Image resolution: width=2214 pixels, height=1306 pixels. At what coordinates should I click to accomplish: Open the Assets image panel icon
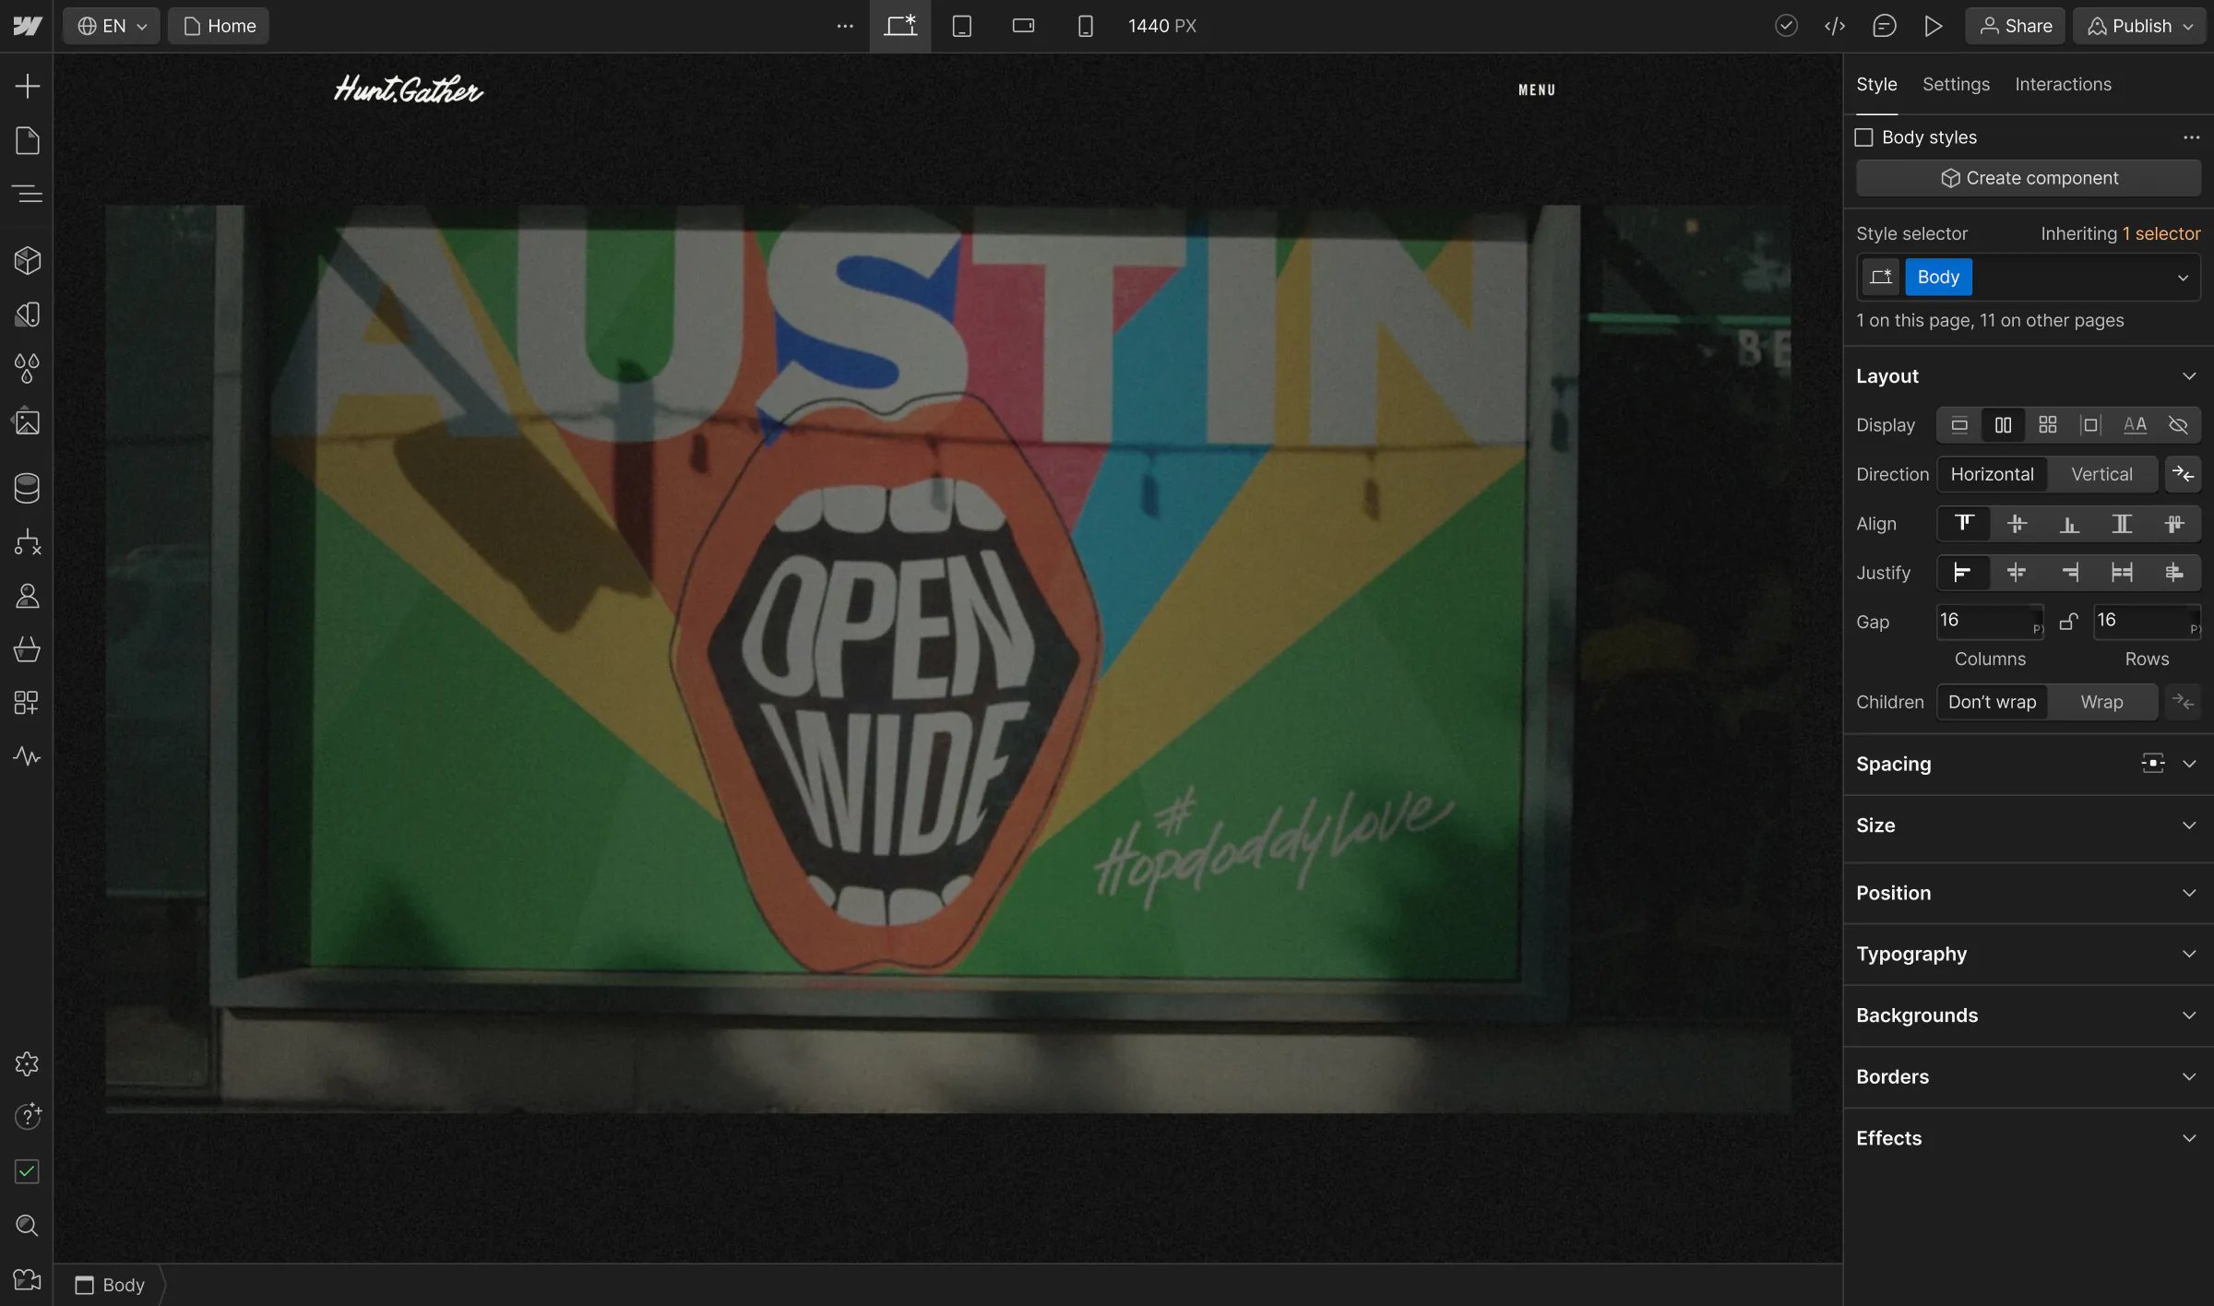point(27,422)
